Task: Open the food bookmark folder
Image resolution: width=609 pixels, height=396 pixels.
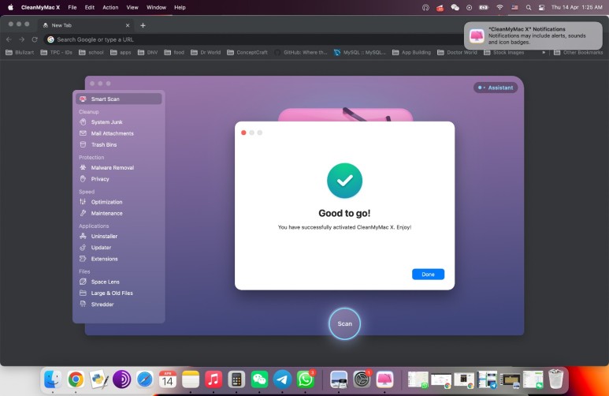Action: click(x=174, y=53)
